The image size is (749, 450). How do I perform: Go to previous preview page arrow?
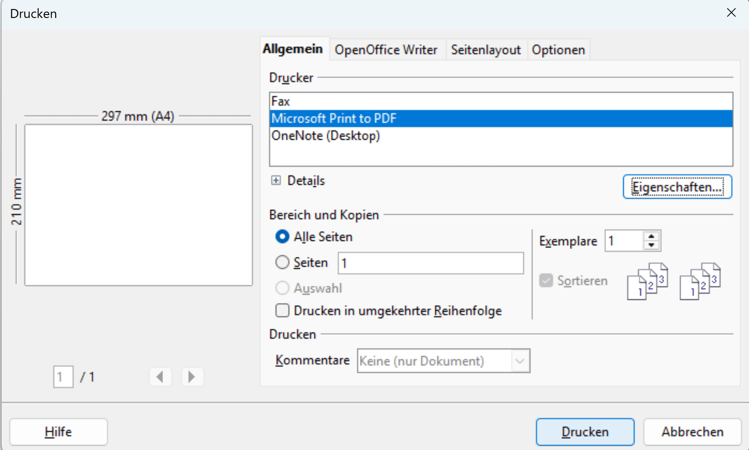click(x=161, y=377)
